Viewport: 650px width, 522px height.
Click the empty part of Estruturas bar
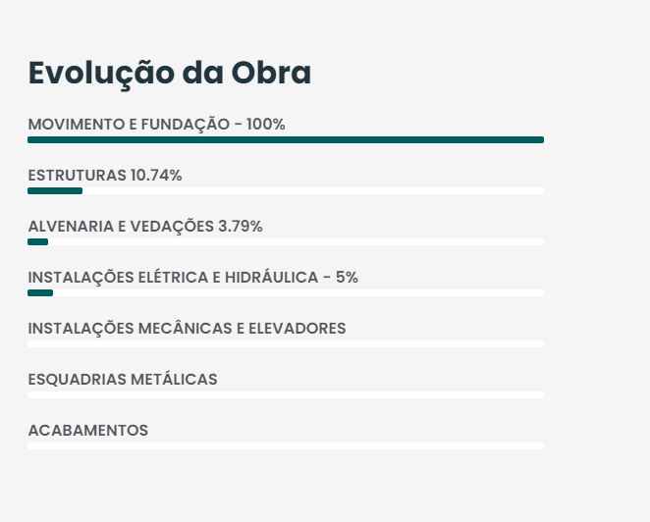click(x=313, y=191)
